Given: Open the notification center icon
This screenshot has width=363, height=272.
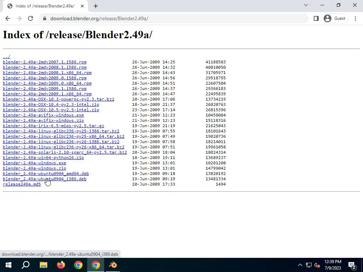Looking at the screenshot, I should 352,265.
